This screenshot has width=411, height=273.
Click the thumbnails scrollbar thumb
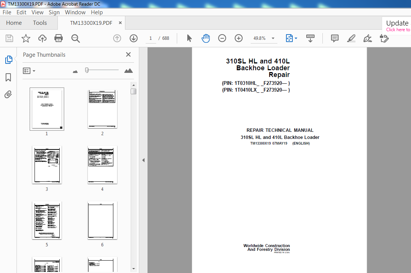tap(134, 92)
